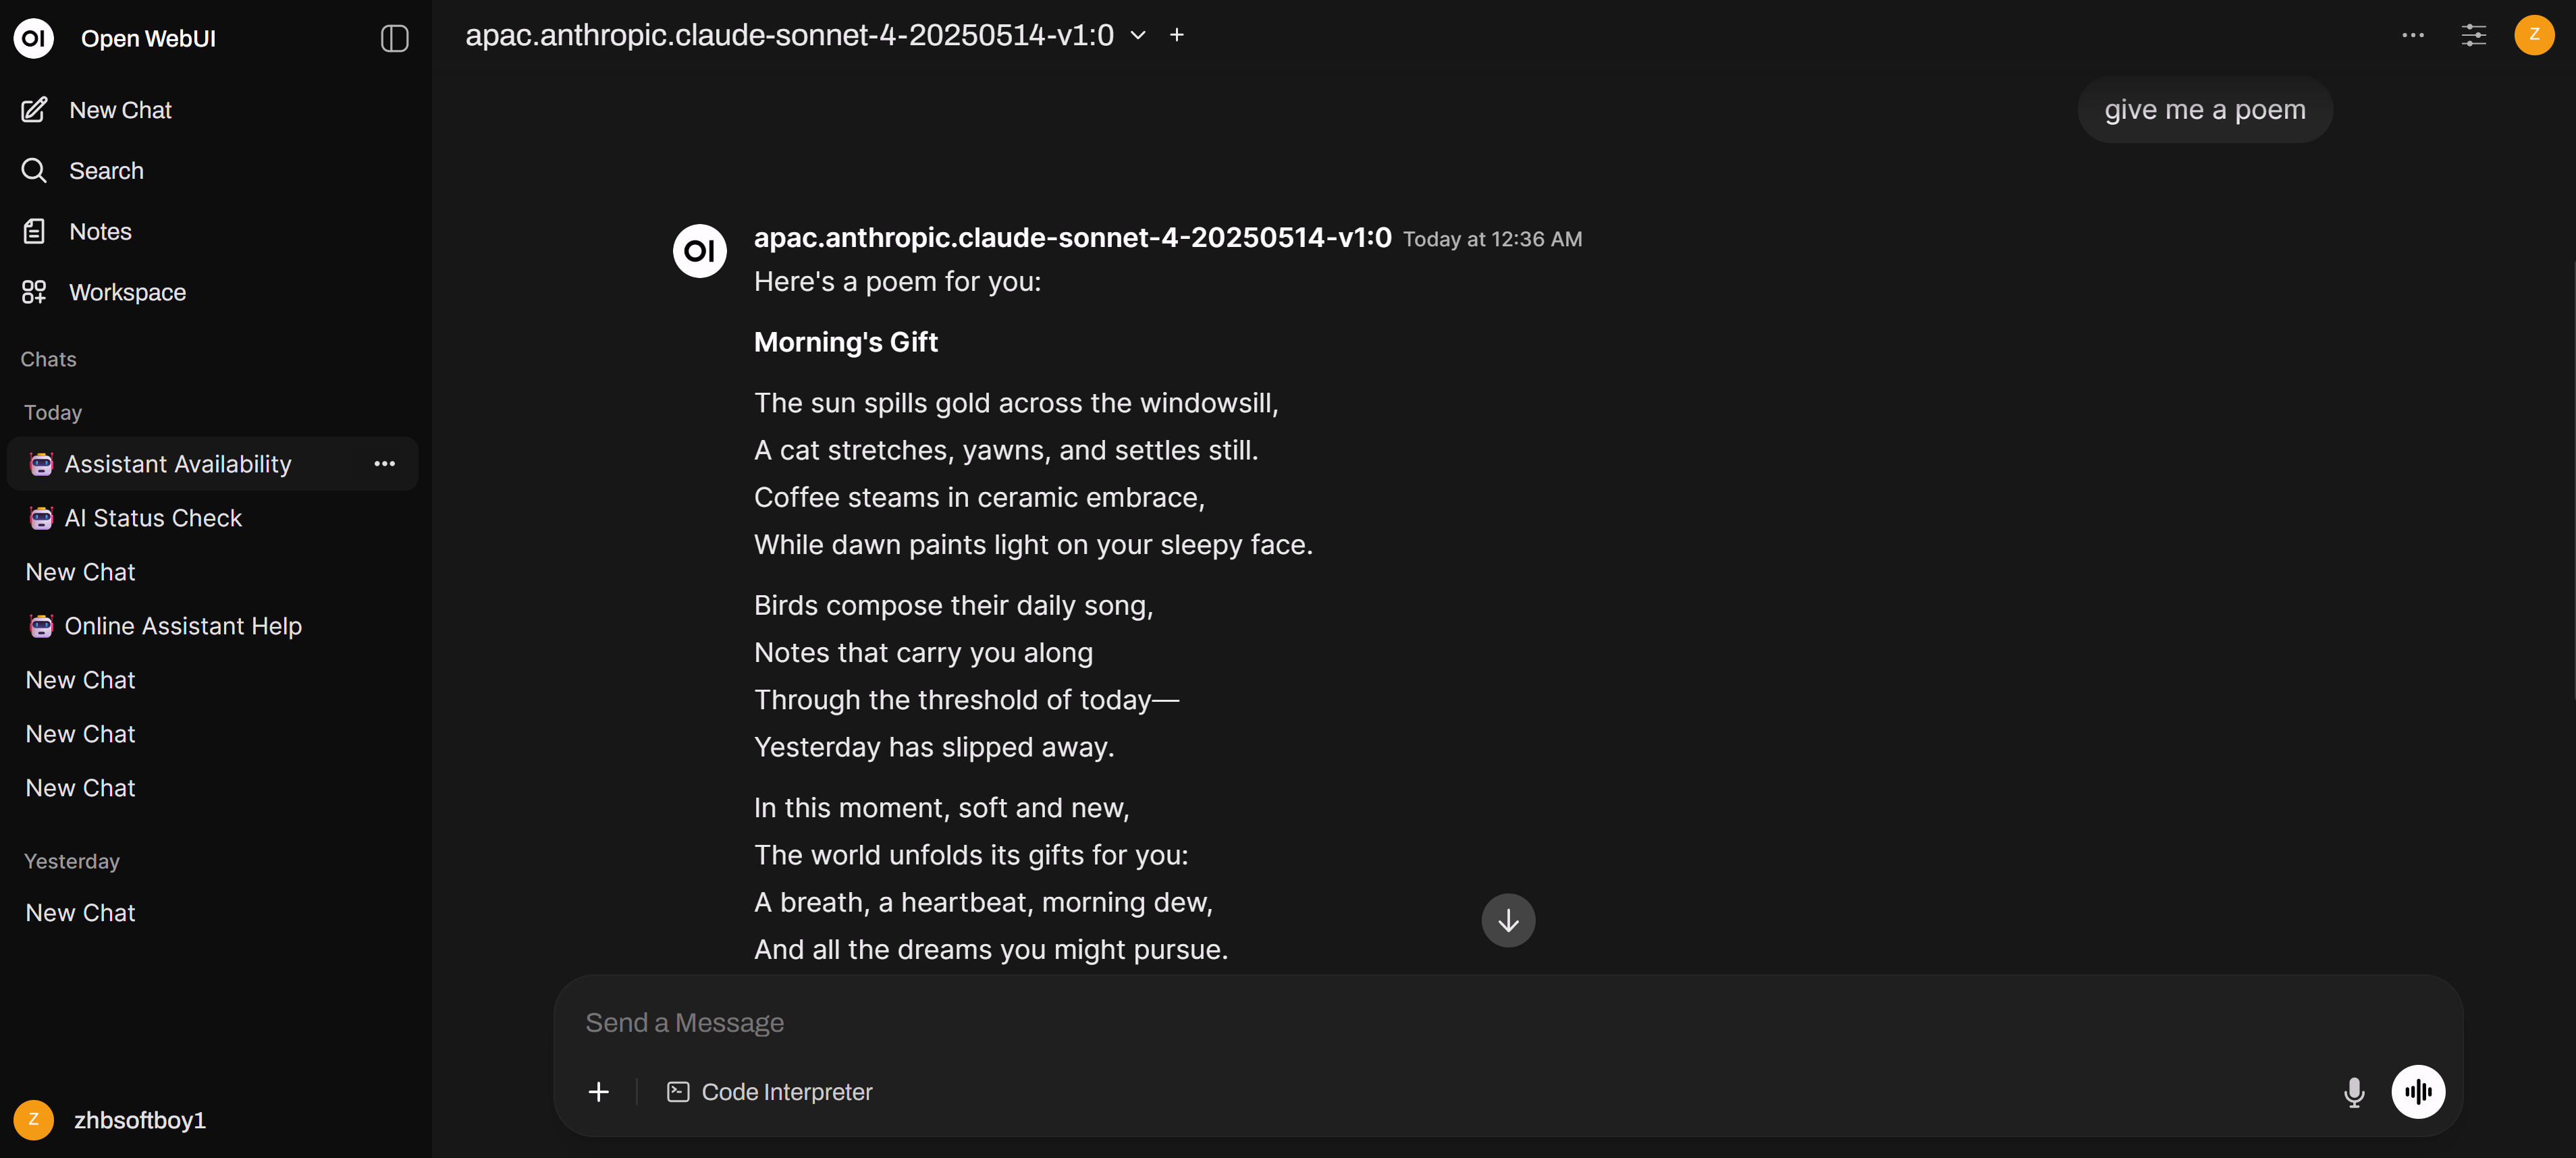2576x1158 pixels.
Task: Open the Online Assistant Help chat
Action: [x=183, y=626]
